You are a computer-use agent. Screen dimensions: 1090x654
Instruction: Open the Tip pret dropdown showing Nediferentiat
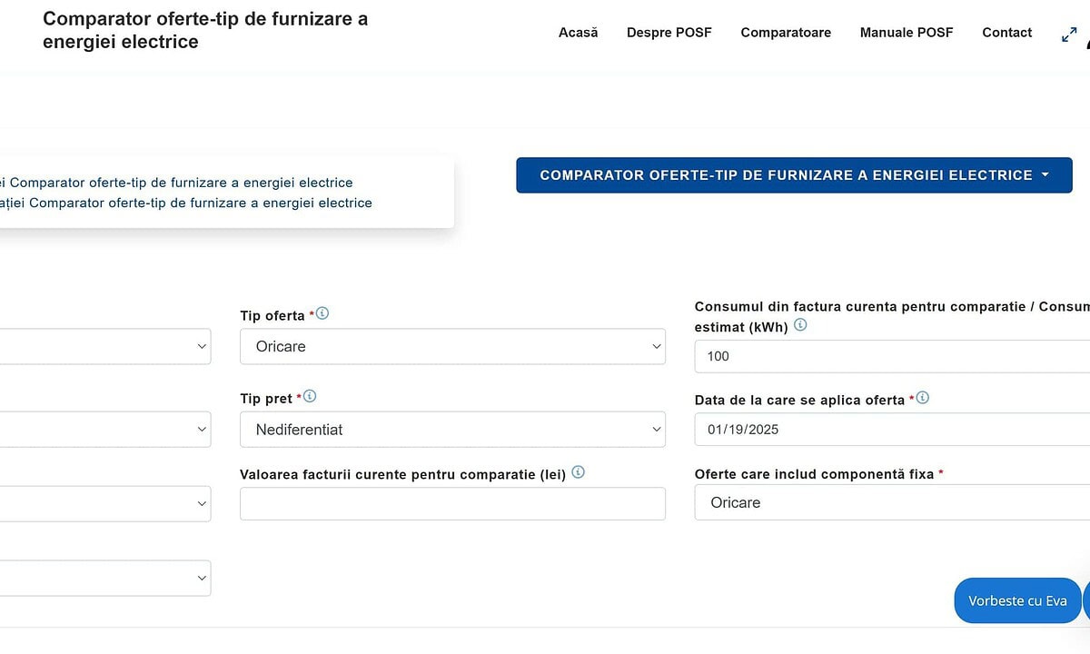tap(452, 430)
